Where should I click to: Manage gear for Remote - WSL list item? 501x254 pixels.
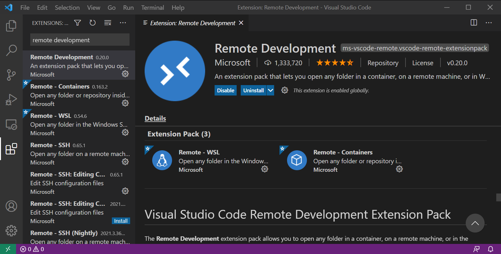(125, 132)
